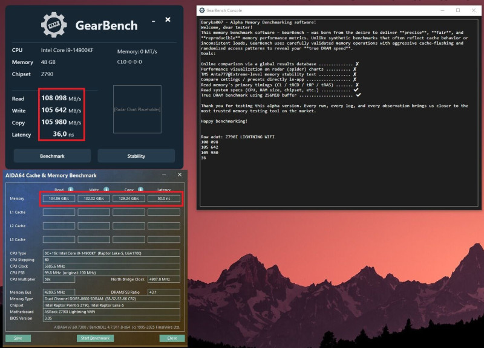Close the GearBench main window
The height and width of the screenshot is (348, 484).
click(x=168, y=20)
